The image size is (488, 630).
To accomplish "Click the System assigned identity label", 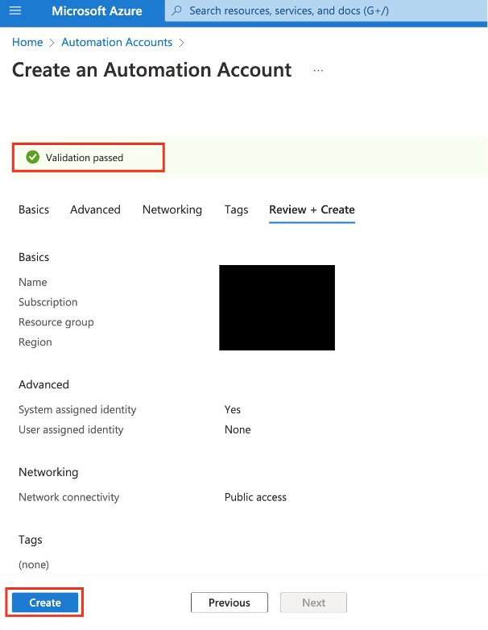I will click(77, 410).
